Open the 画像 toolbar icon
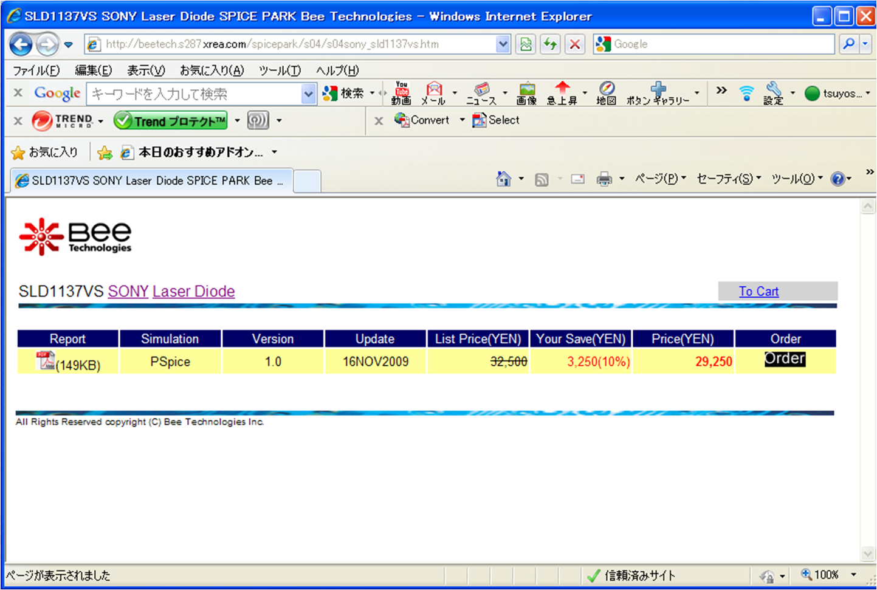 point(526,93)
